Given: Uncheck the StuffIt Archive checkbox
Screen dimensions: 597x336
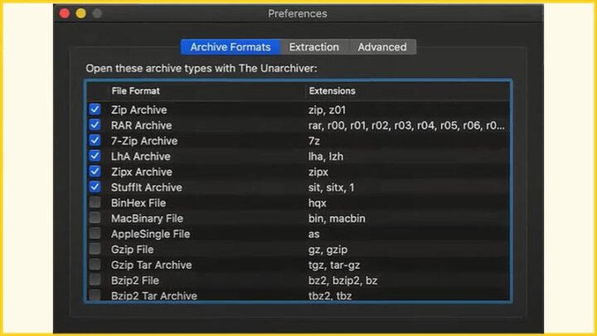Looking at the screenshot, I should (x=95, y=187).
